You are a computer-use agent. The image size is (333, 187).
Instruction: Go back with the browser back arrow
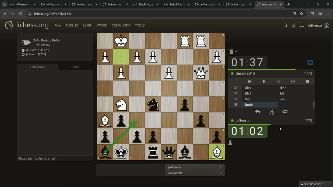click(x=5, y=14)
